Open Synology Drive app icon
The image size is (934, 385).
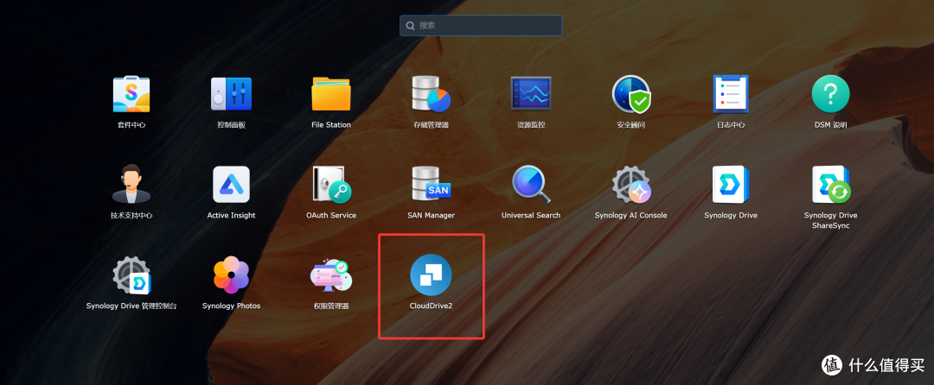tap(731, 184)
